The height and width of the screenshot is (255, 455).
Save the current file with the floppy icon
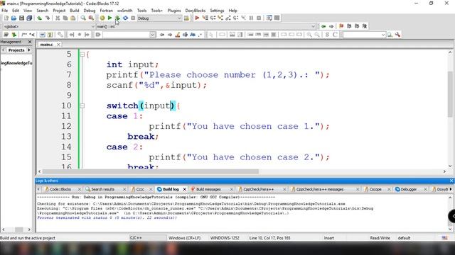pos(21,18)
